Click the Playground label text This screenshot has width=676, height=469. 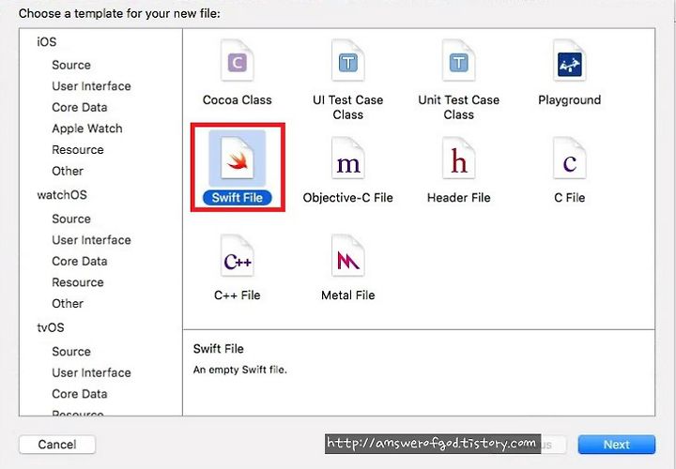click(x=570, y=100)
